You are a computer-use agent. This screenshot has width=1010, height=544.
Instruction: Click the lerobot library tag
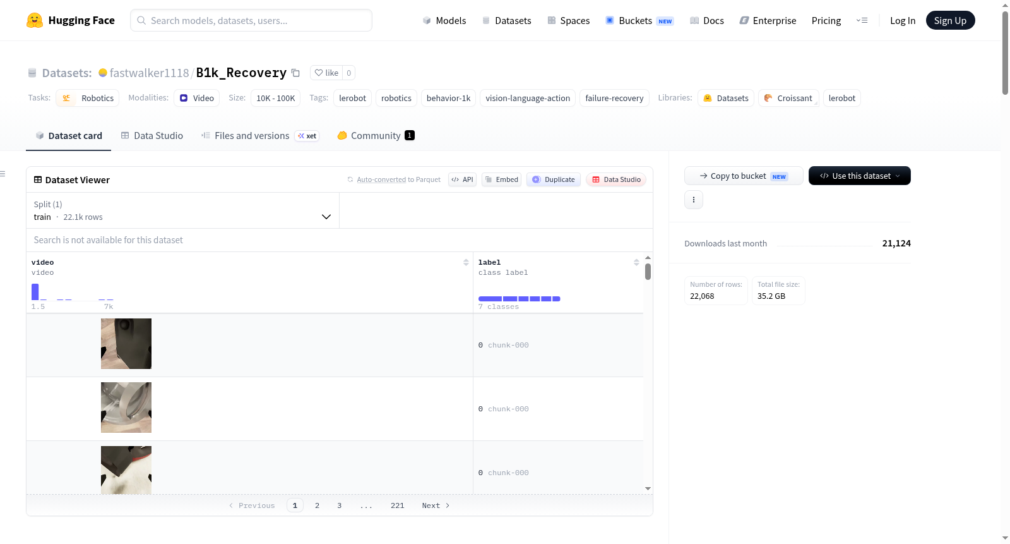pyautogui.click(x=842, y=98)
